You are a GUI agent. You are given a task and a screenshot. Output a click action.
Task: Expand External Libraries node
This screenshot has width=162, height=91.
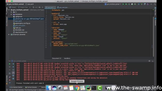pos(9,34)
